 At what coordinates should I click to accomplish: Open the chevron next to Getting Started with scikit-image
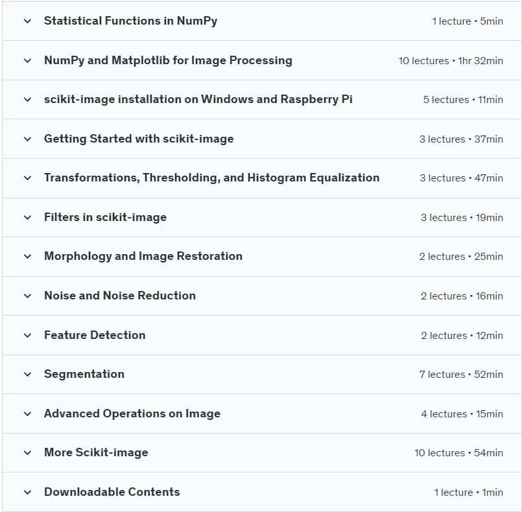tap(28, 139)
